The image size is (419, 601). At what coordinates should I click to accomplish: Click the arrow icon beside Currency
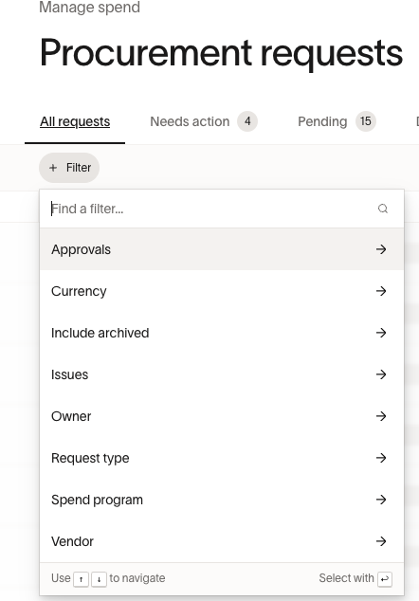(x=381, y=291)
